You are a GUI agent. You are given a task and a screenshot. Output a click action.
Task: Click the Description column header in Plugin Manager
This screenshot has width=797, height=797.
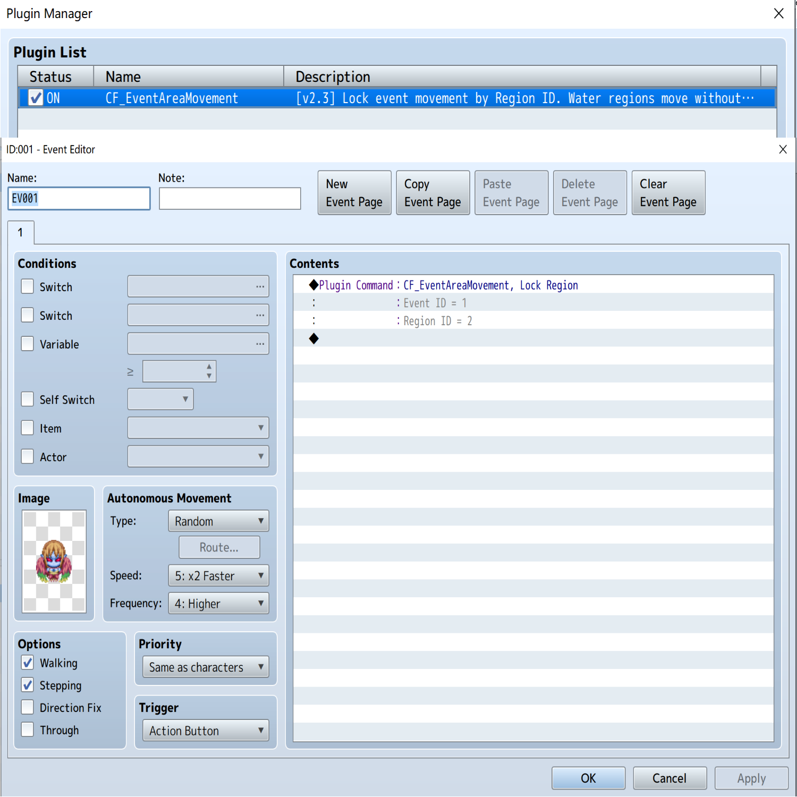(x=522, y=77)
